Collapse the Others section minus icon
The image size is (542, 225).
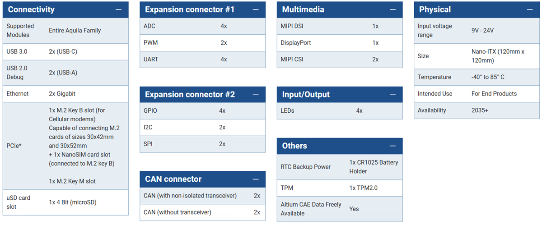pyautogui.click(x=392, y=146)
